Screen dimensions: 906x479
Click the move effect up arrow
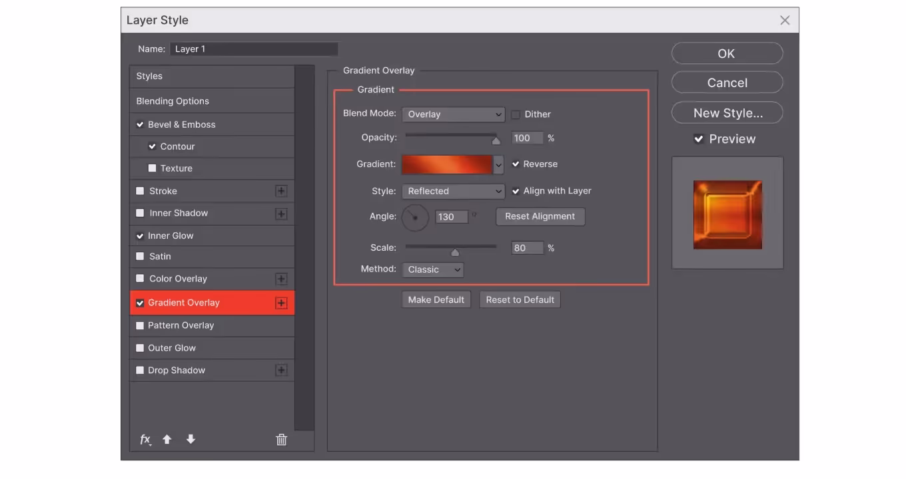point(167,440)
